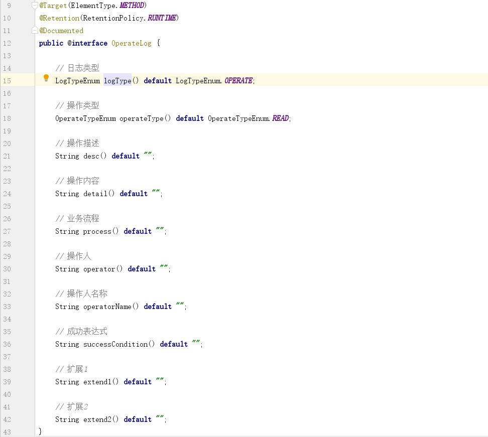Viewport: 488px width, 437px height.
Task: Click the OperateLog interface name
Action: click(x=132, y=43)
